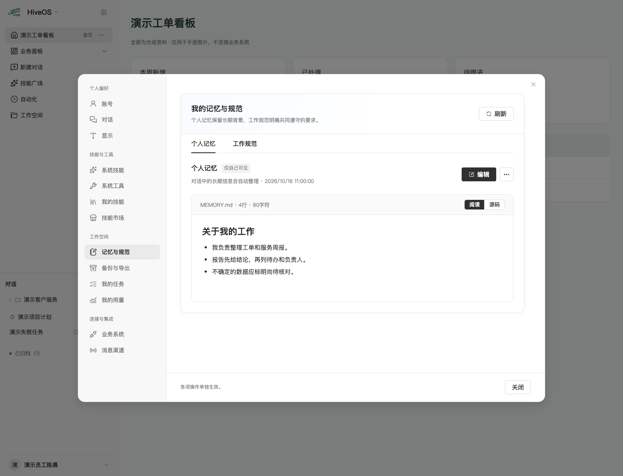Viewport: 623px width, 476px height.
Task: Open 技能市场 store entry
Action: (122, 218)
